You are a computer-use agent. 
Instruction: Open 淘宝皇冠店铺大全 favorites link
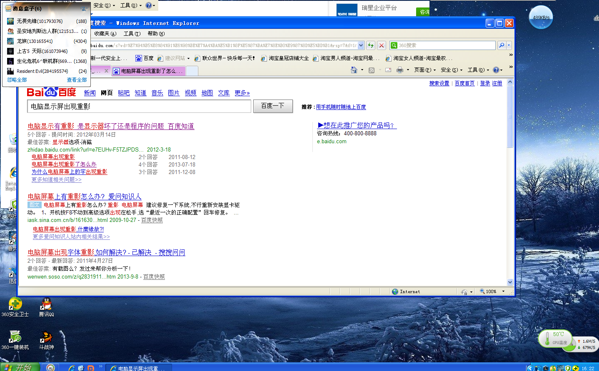click(285, 58)
